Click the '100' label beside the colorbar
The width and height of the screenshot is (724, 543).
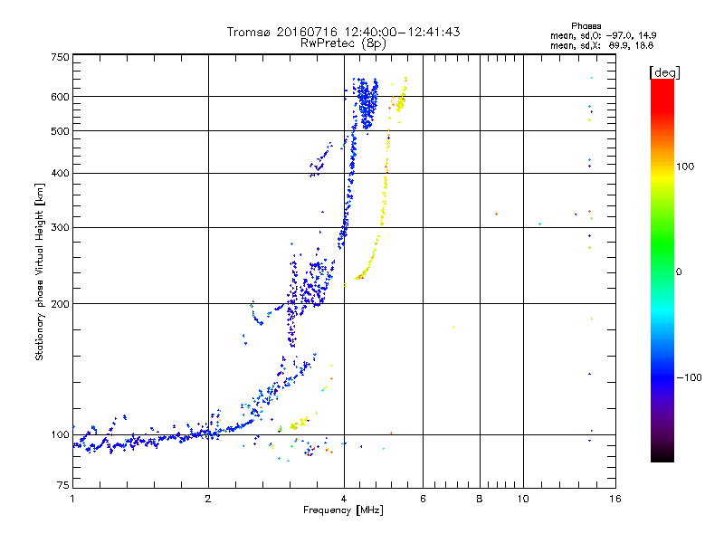685,167
